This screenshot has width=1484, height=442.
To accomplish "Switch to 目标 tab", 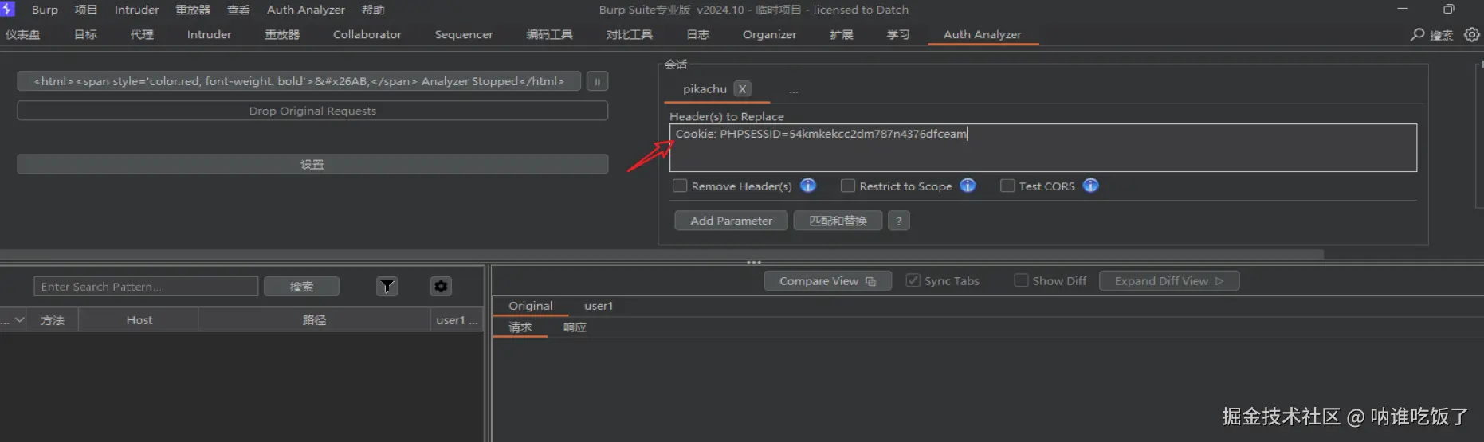I will pyautogui.click(x=85, y=34).
